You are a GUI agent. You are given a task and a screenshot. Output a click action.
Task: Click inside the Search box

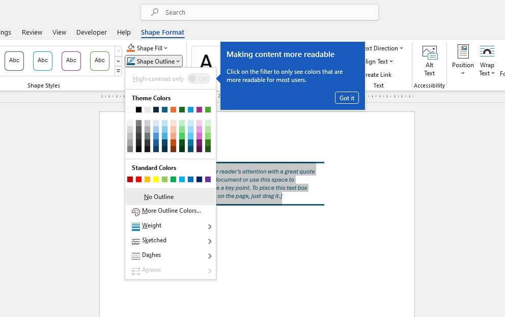pyautogui.click(x=260, y=12)
